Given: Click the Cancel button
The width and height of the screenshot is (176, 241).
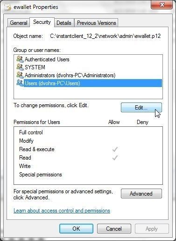Looking at the screenshot, I should point(114,229).
